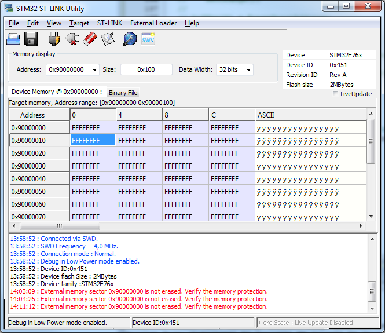Viewport: 385px width, 333px height.
Task: Click the Size input field 0x100
Action: [146, 69]
